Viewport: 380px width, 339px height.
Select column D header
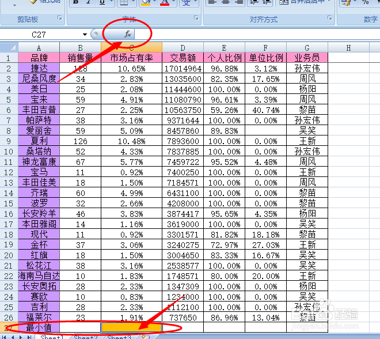pyautogui.click(x=183, y=47)
